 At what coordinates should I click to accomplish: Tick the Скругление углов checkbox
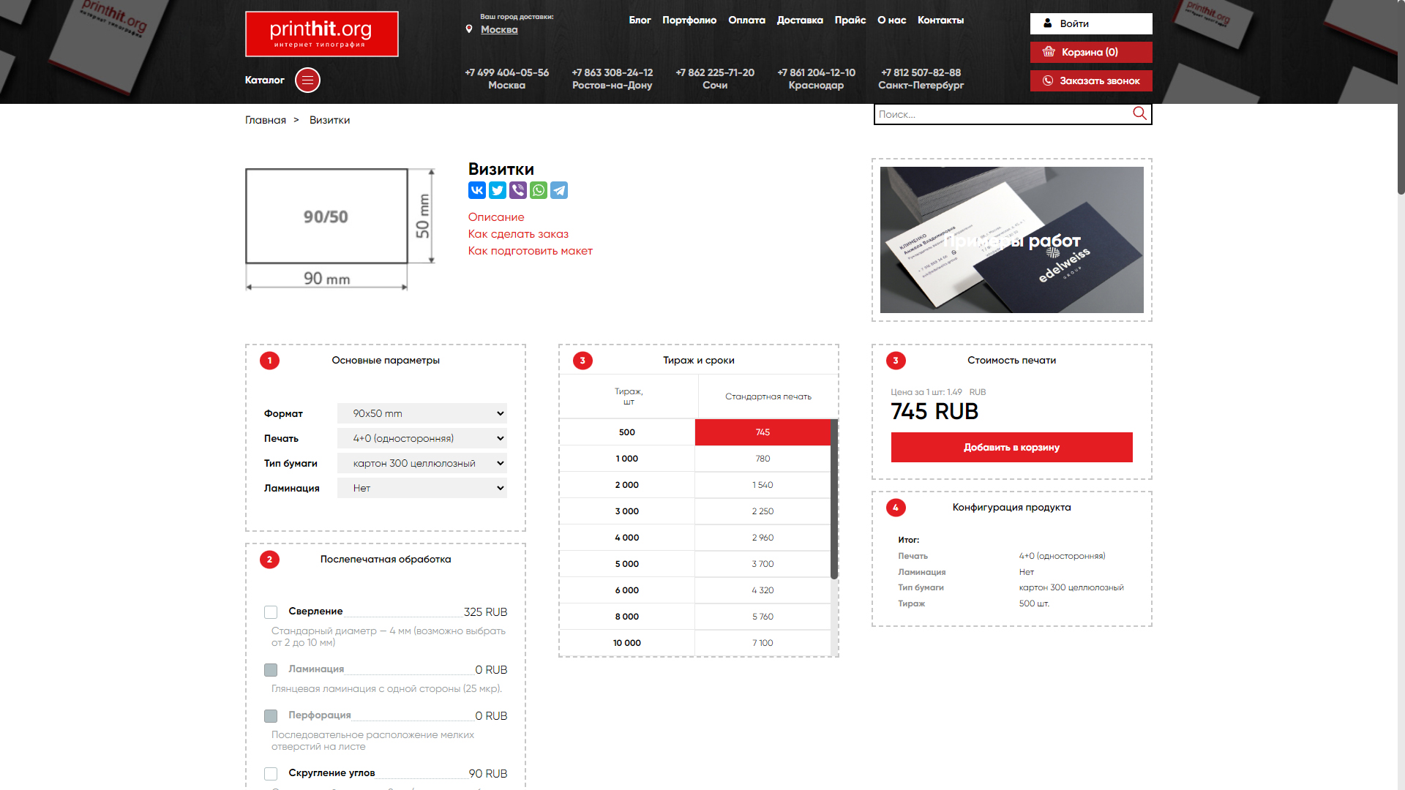point(271,774)
